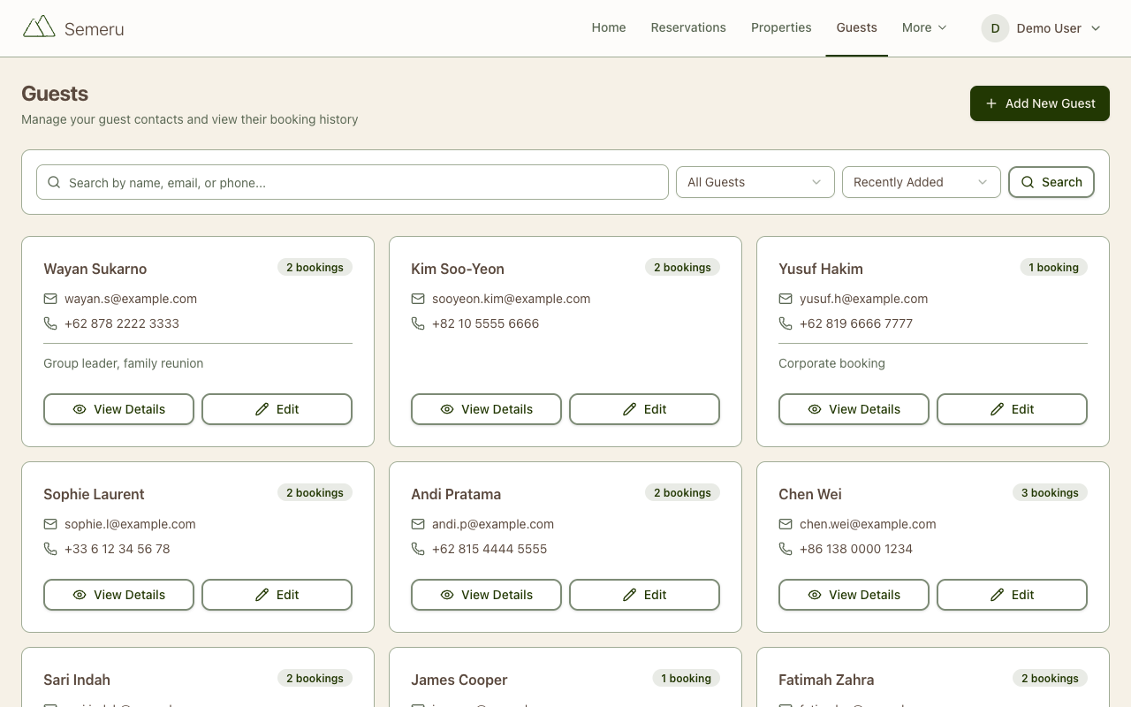Screen dimensions: 1131x707
Task: Click the phone icon beside +62 815 4444 5555
Action: 418,549
